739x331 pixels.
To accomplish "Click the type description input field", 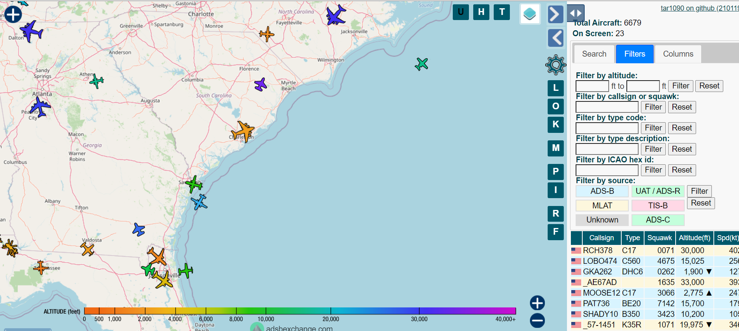I will (x=607, y=149).
